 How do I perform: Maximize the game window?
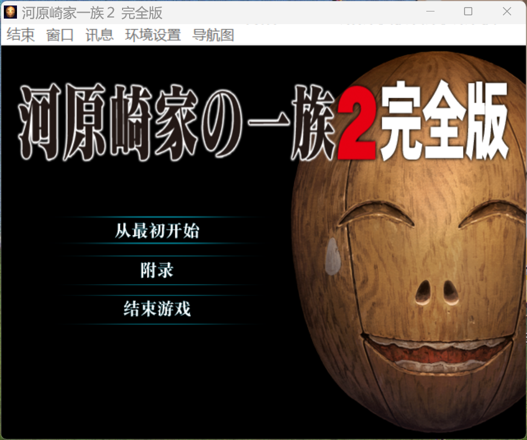pos(468,11)
